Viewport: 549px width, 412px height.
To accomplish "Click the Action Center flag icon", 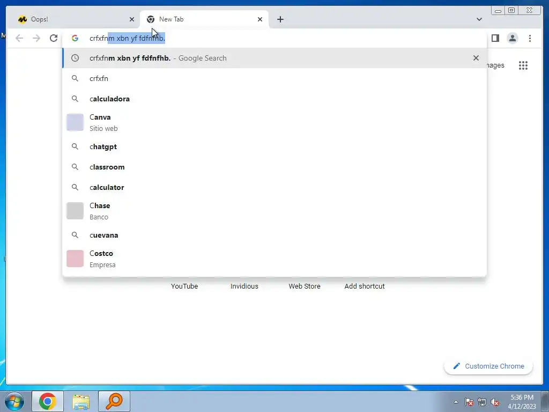I will [469, 402].
